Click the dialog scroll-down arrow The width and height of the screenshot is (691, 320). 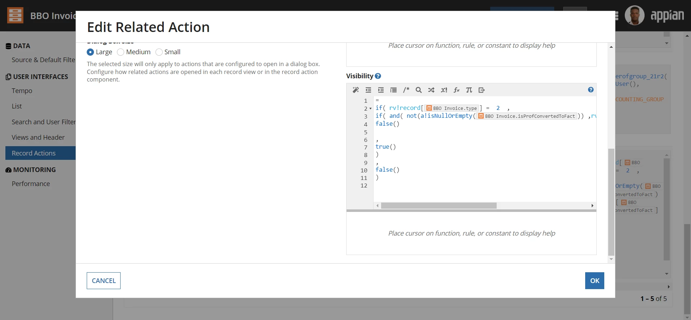click(611, 259)
